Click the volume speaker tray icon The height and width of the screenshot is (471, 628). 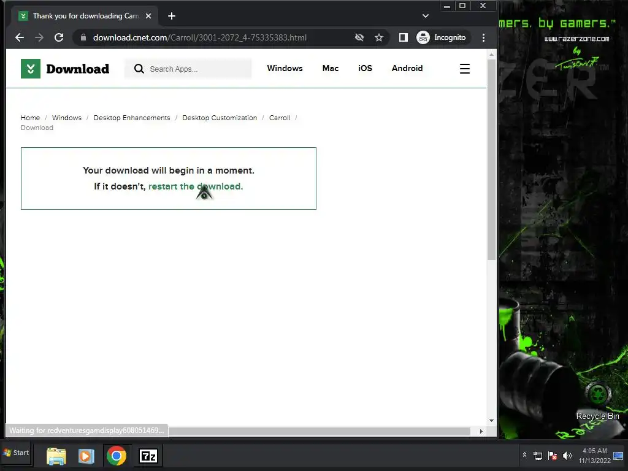click(567, 456)
